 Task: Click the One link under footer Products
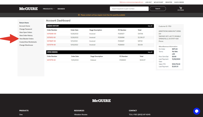(x=21, y=115)
